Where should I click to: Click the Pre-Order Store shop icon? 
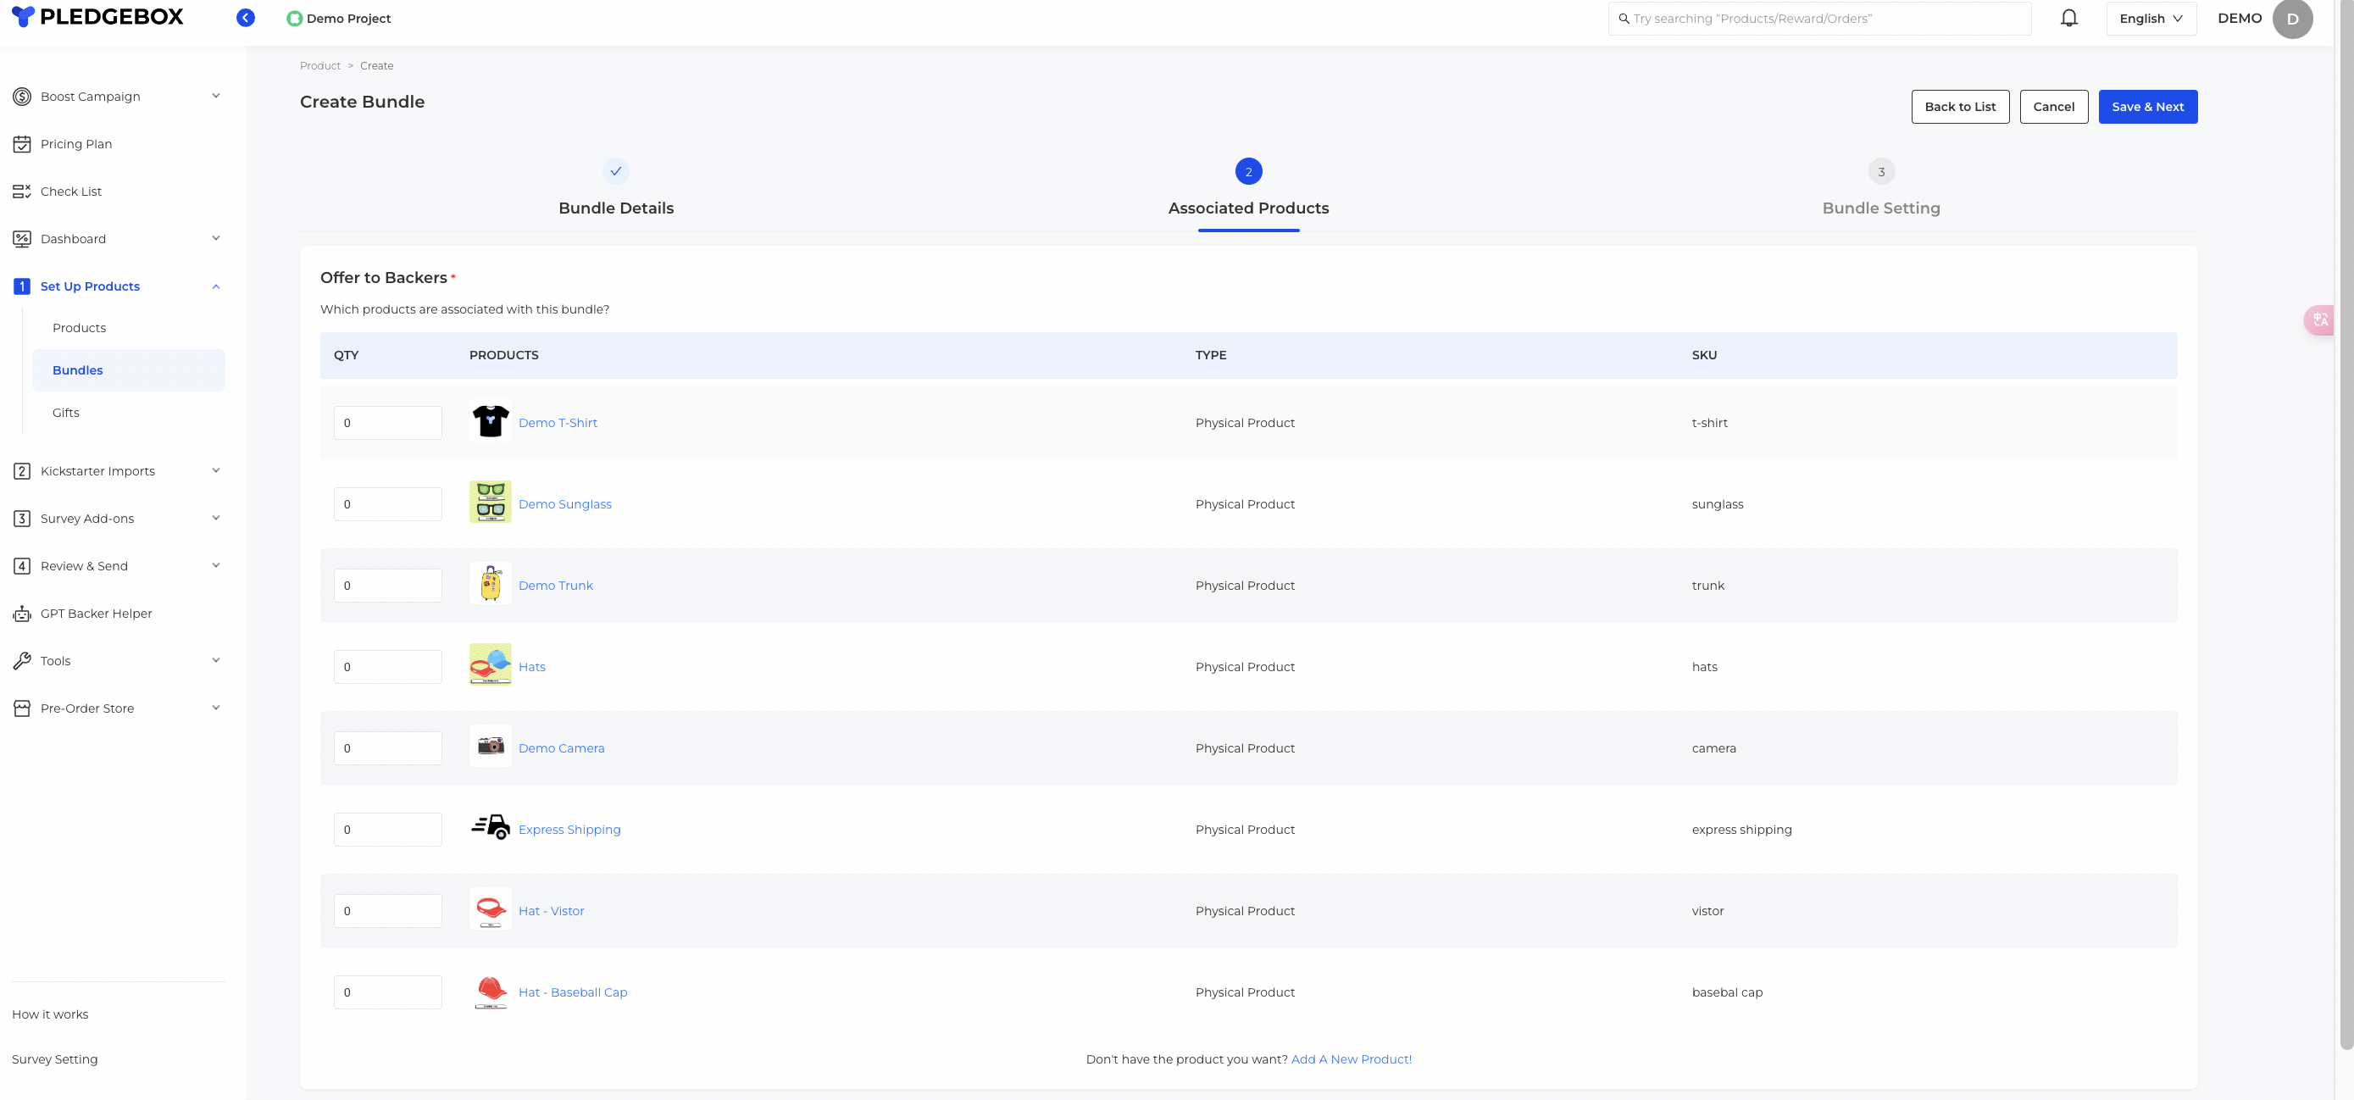click(22, 708)
